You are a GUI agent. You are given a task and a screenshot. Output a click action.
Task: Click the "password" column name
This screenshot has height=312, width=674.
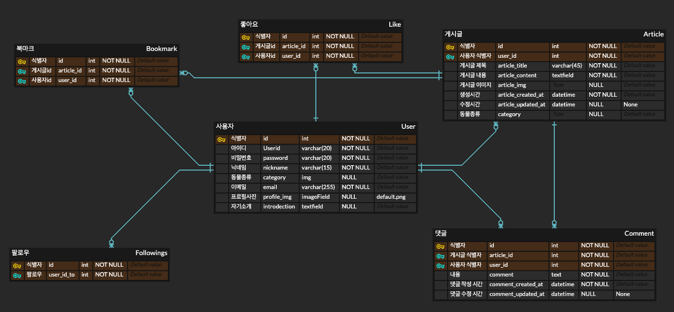click(275, 158)
